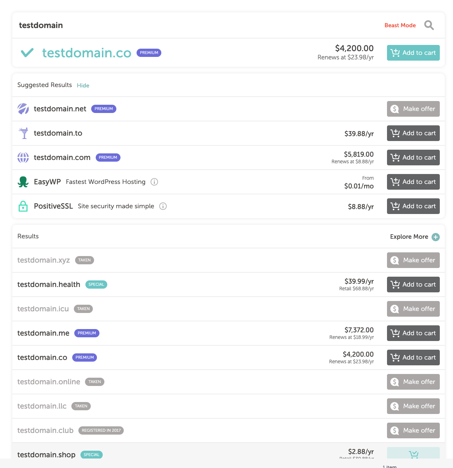
Task: Make offer on testdomain.club
Action: pos(413,430)
